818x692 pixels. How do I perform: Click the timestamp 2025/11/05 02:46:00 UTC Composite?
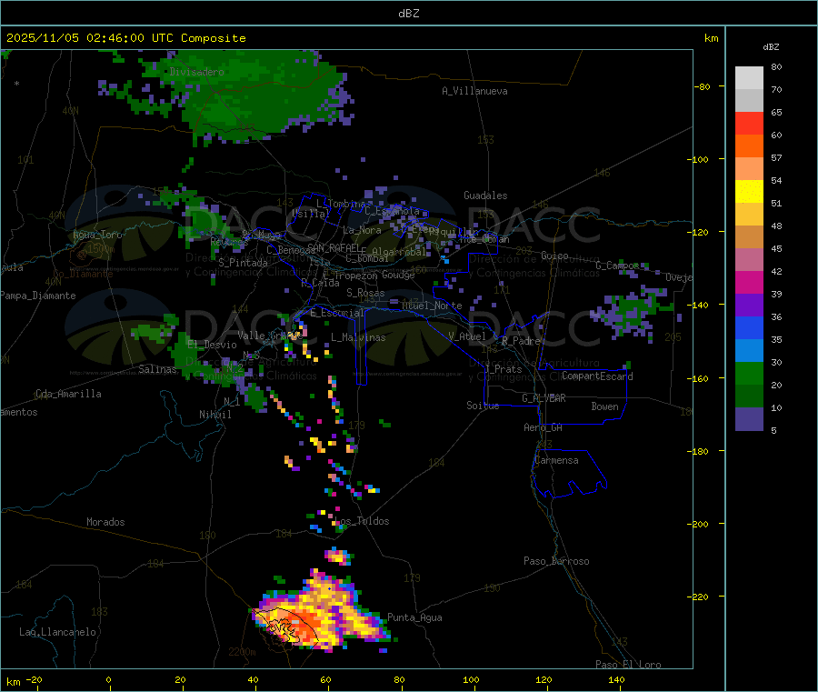tap(125, 38)
